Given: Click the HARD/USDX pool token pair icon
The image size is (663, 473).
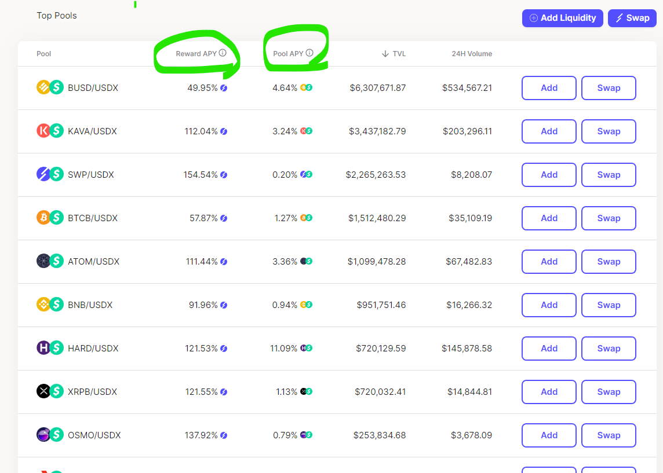Looking at the screenshot, I should (50, 348).
